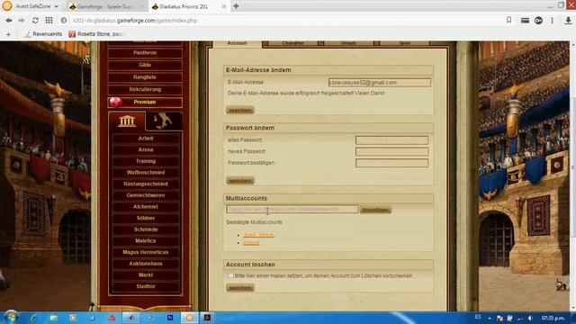Screen dimensions: 576x324
Task: Switch to the Gameforge Spiele-Support tab
Action: click(x=105, y=6)
